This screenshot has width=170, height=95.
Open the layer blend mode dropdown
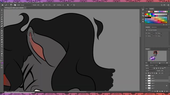(x=151, y=71)
